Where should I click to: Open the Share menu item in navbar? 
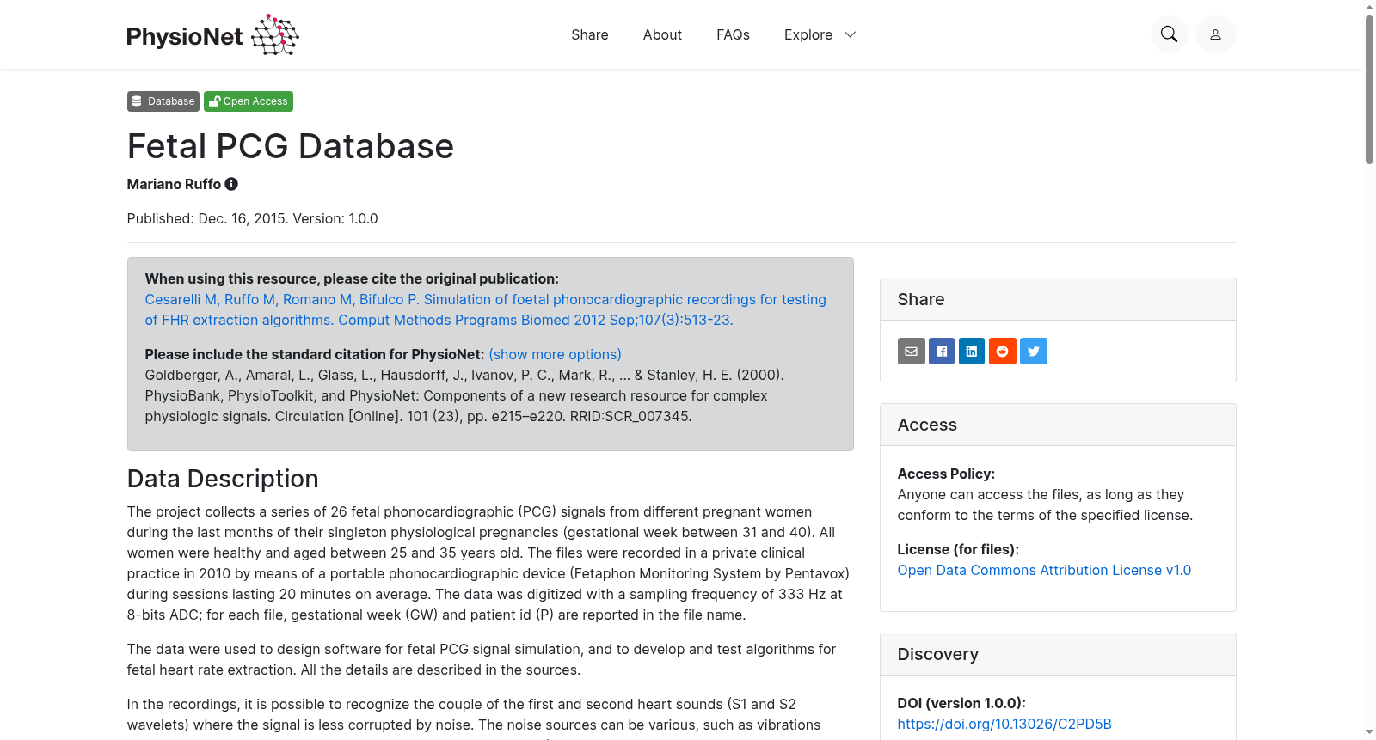point(590,34)
